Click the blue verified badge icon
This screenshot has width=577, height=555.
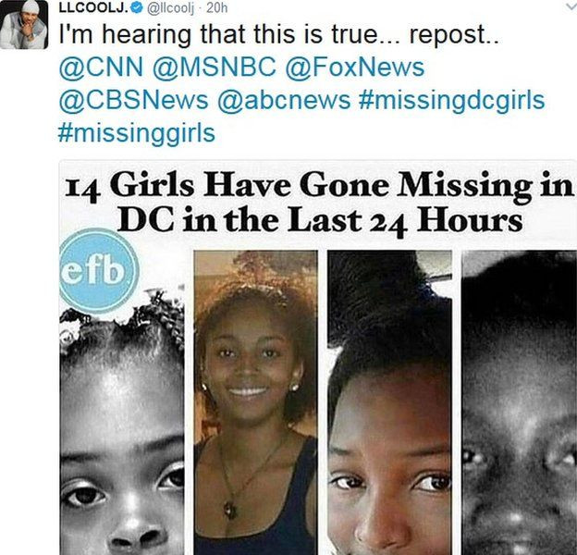(137, 8)
